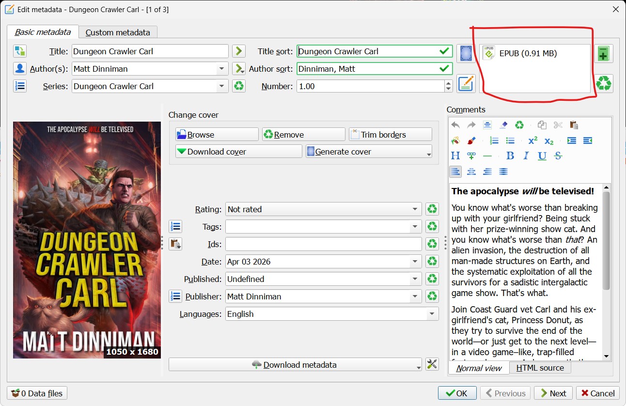Insert an unordered bullet list
This screenshot has height=406, width=626.
(x=510, y=141)
